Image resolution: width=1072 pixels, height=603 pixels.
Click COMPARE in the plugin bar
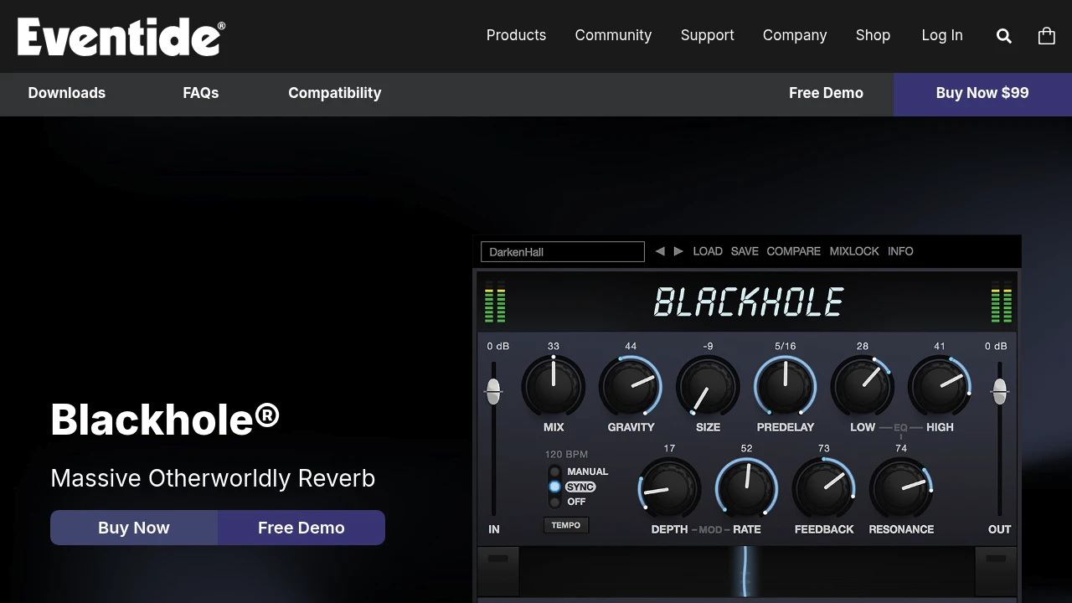(x=794, y=251)
